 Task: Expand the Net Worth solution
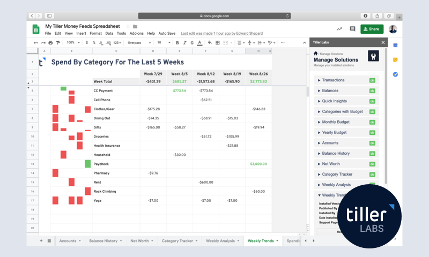tap(346, 164)
